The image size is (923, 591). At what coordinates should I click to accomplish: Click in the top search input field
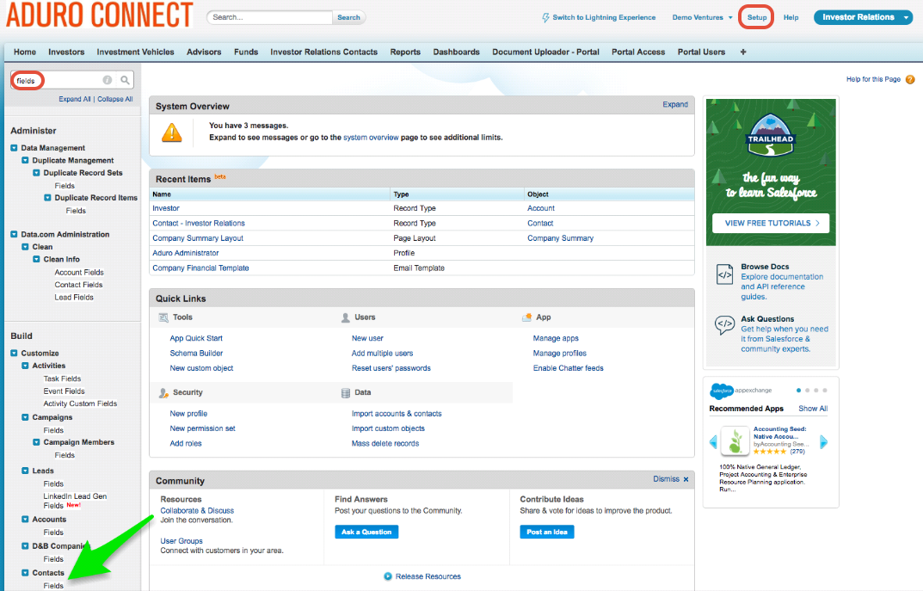click(269, 18)
